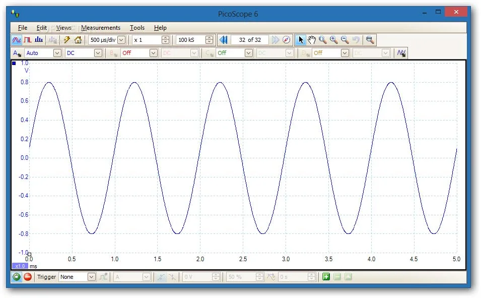
Task: Click the Auto Setup lightning icon
Action: 66,40
